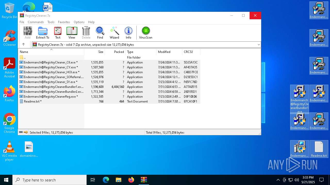Open the View file tool
This screenshot has height=185, width=330.
coord(72,33)
